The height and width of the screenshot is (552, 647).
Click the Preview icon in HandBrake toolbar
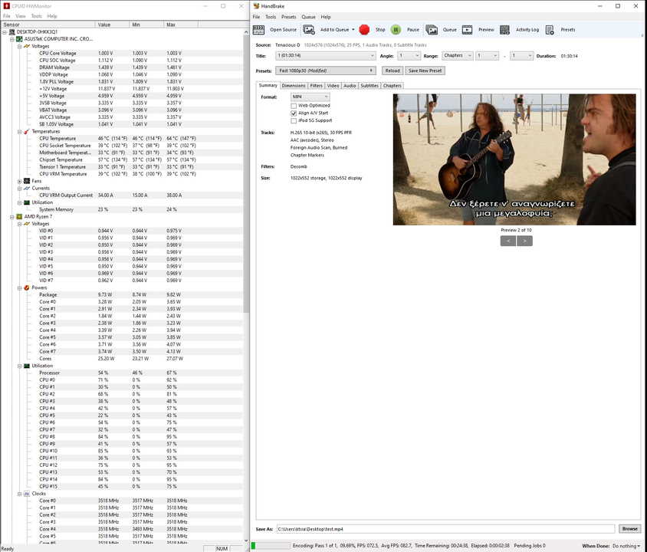tap(467, 30)
